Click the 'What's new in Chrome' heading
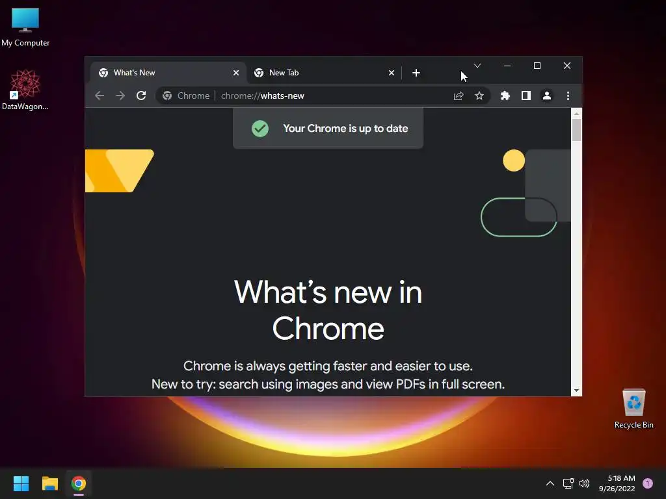The width and height of the screenshot is (666, 499). [x=328, y=311]
